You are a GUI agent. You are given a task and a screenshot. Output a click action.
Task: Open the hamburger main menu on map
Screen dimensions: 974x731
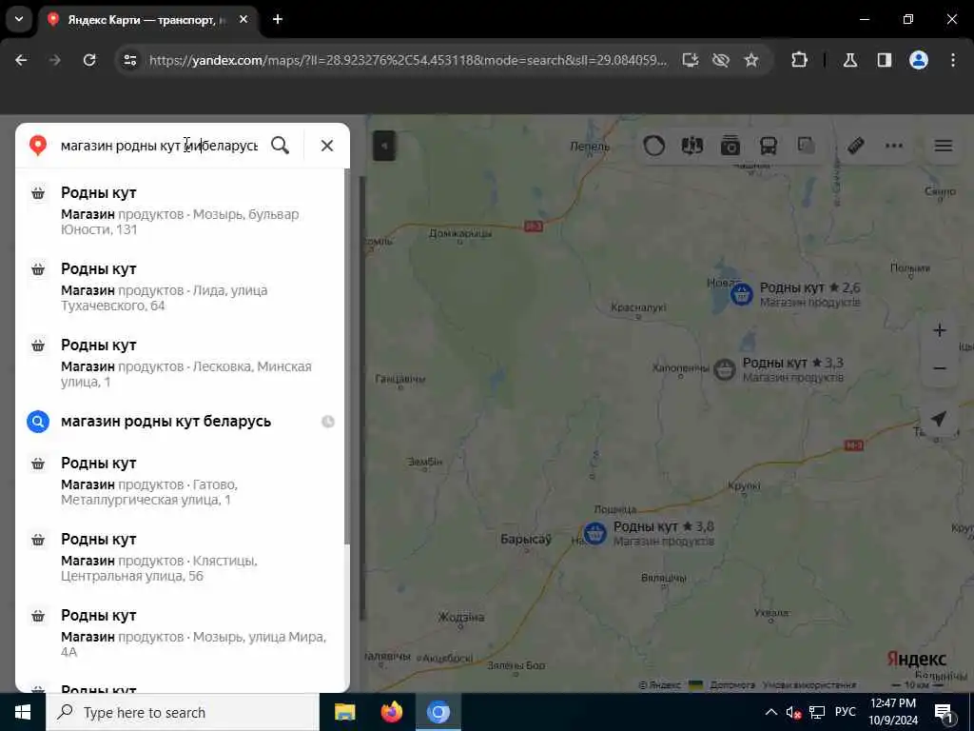pos(944,146)
